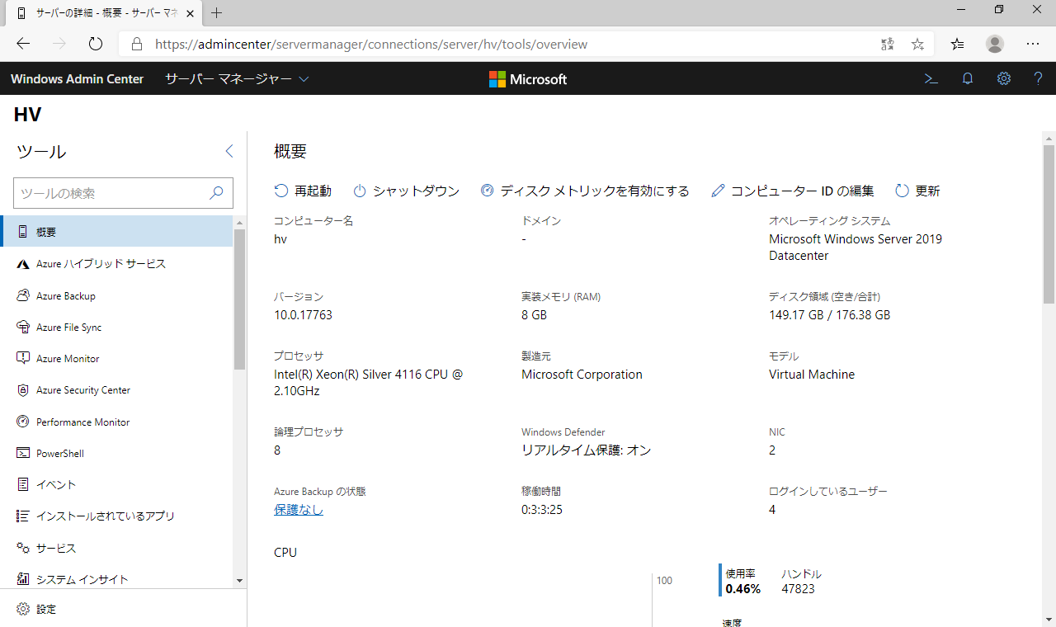The height and width of the screenshot is (627, 1056).
Task: Click the 稼働時間 value 0:3:3:25
Action: [542, 510]
